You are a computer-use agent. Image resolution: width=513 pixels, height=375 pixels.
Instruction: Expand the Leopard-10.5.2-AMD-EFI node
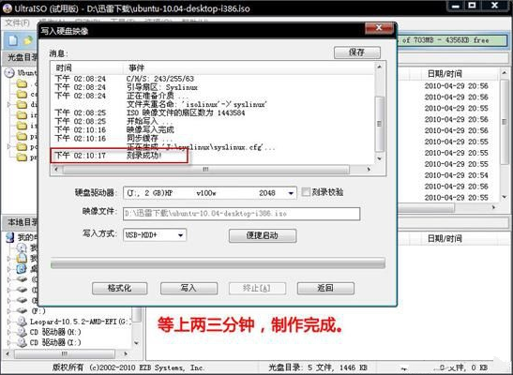9,322
